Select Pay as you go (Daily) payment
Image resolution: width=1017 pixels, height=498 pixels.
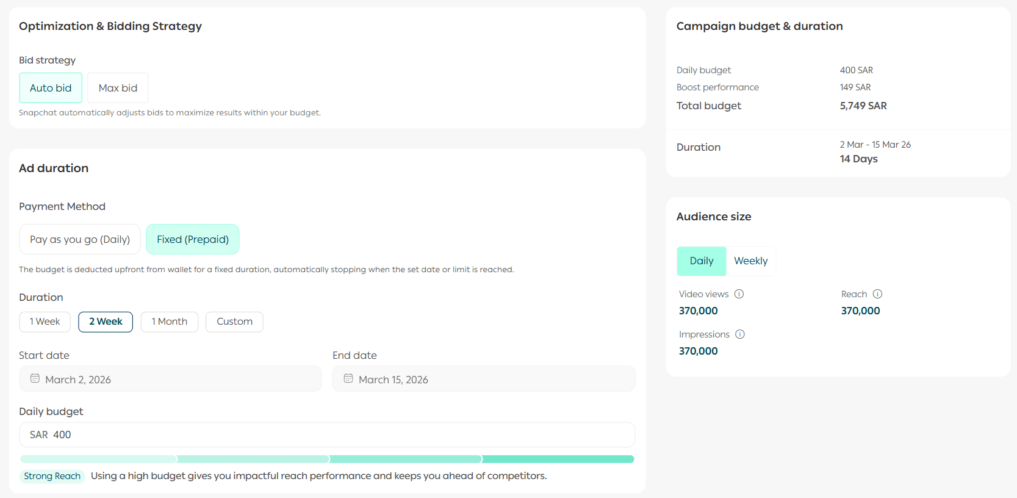point(80,239)
